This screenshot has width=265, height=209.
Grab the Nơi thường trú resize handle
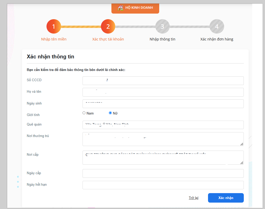tap(242, 144)
